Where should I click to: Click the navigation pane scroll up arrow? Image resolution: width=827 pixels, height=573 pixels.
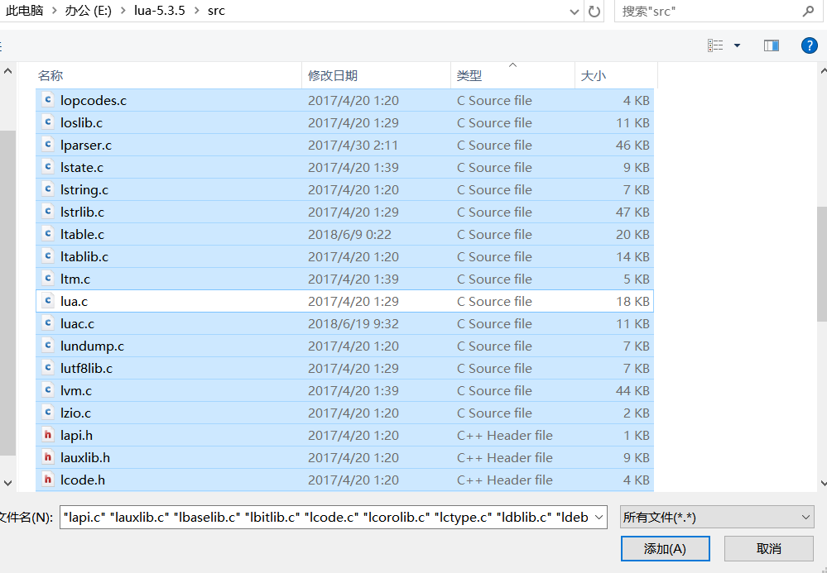pyautogui.click(x=7, y=70)
